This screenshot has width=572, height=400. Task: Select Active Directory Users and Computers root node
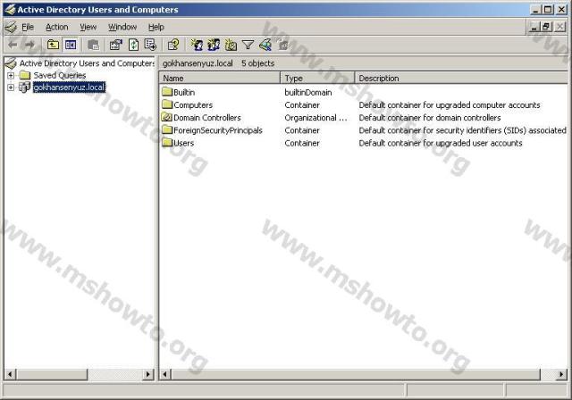87,63
